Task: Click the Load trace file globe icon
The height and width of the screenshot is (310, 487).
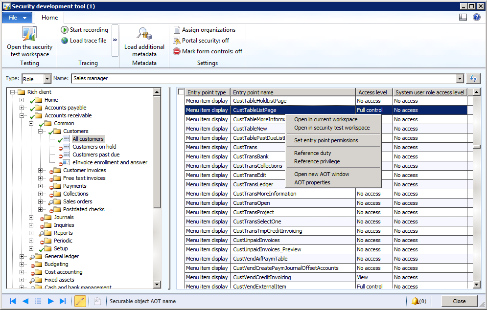Action: point(65,40)
